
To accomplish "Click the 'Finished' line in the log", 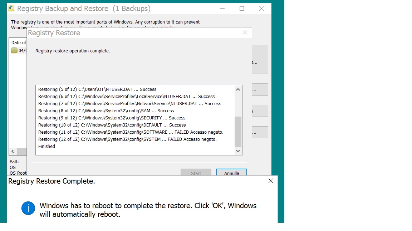I will pyautogui.click(x=47, y=147).
